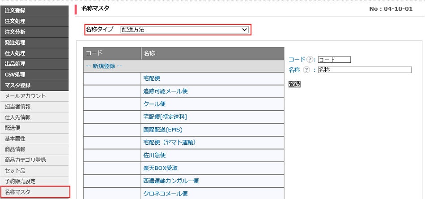Open the 名称タイプ dropdown showing 配送方法
The height and width of the screenshot is (199, 425).
pyautogui.click(x=184, y=30)
